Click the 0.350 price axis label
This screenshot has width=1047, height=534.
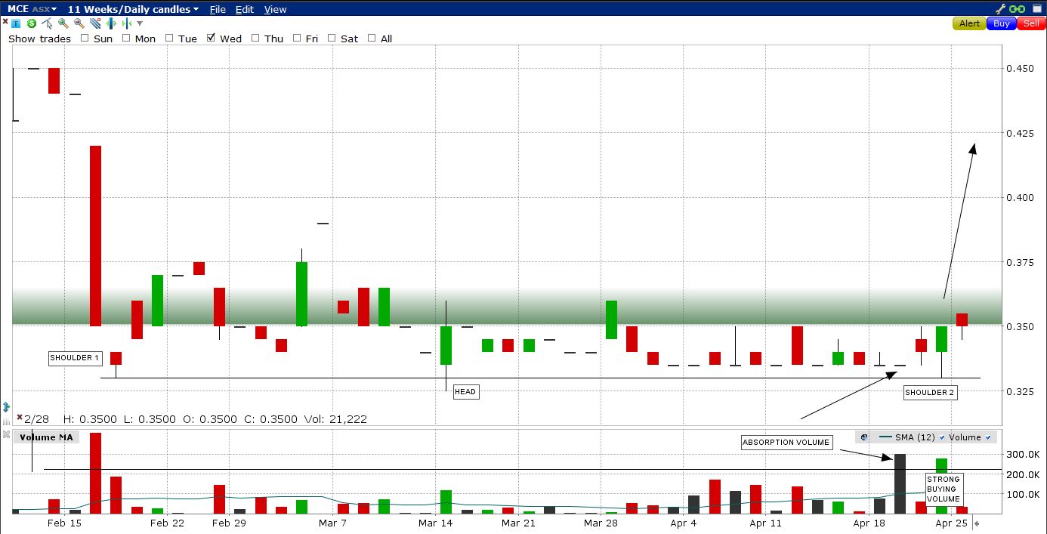tap(1021, 327)
